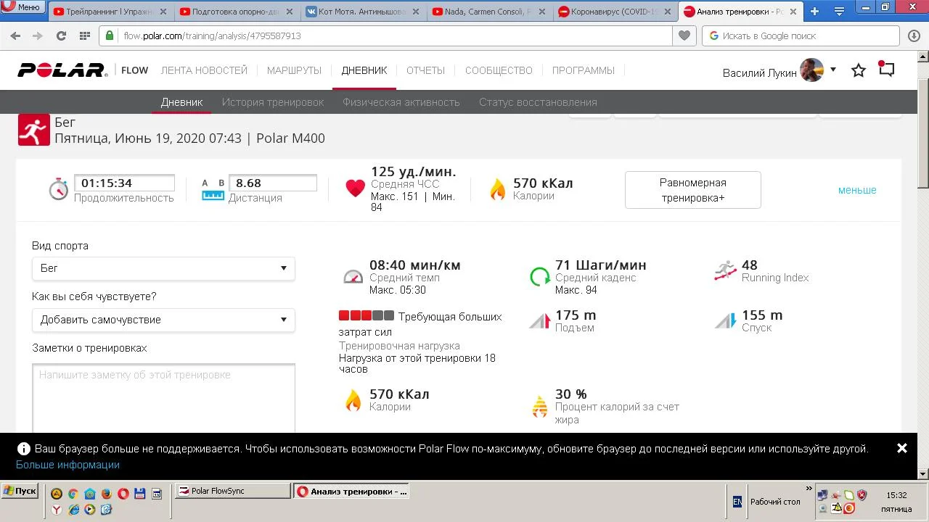The width and height of the screenshot is (929, 522).
Task: Click the Равномерная тренировка+ button
Action: pos(693,190)
